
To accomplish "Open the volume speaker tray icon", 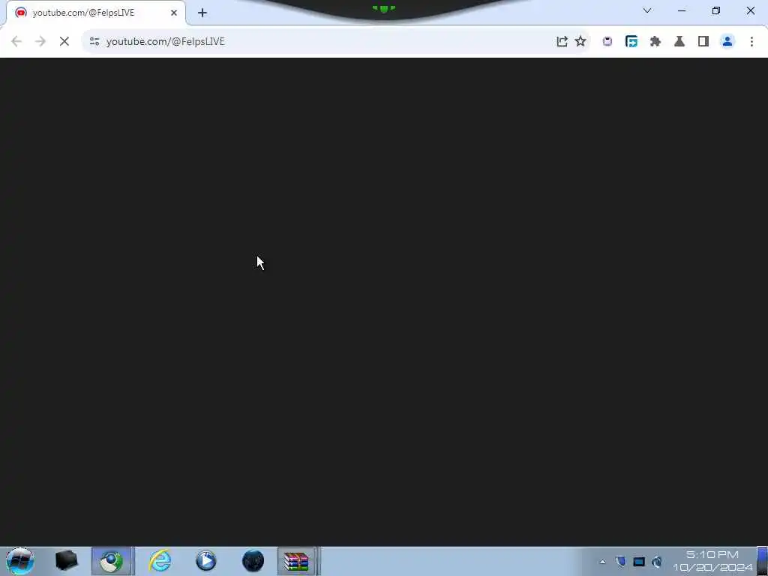I will 657,562.
